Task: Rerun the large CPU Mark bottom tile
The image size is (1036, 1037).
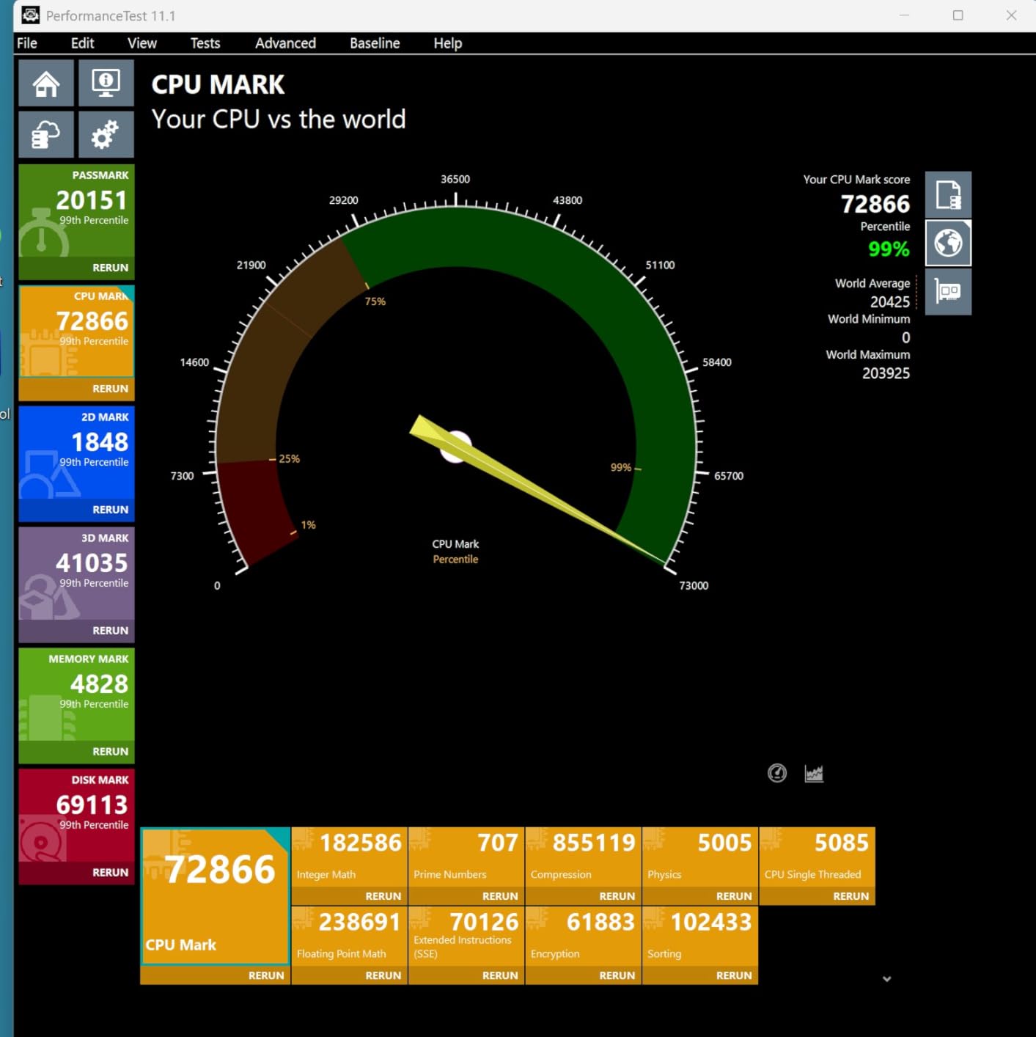Action: [x=265, y=975]
